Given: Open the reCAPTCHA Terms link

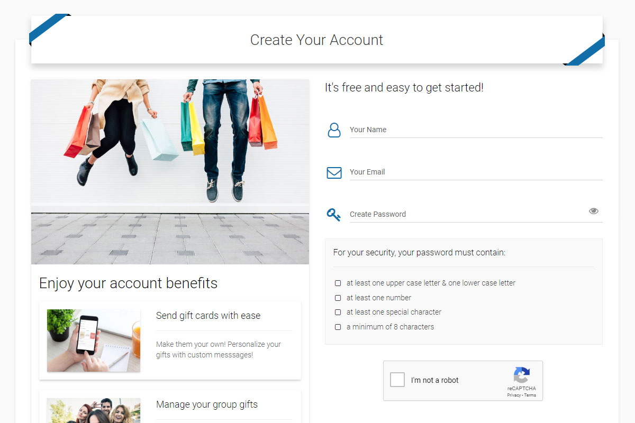Looking at the screenshot, I should pos(530,395).
